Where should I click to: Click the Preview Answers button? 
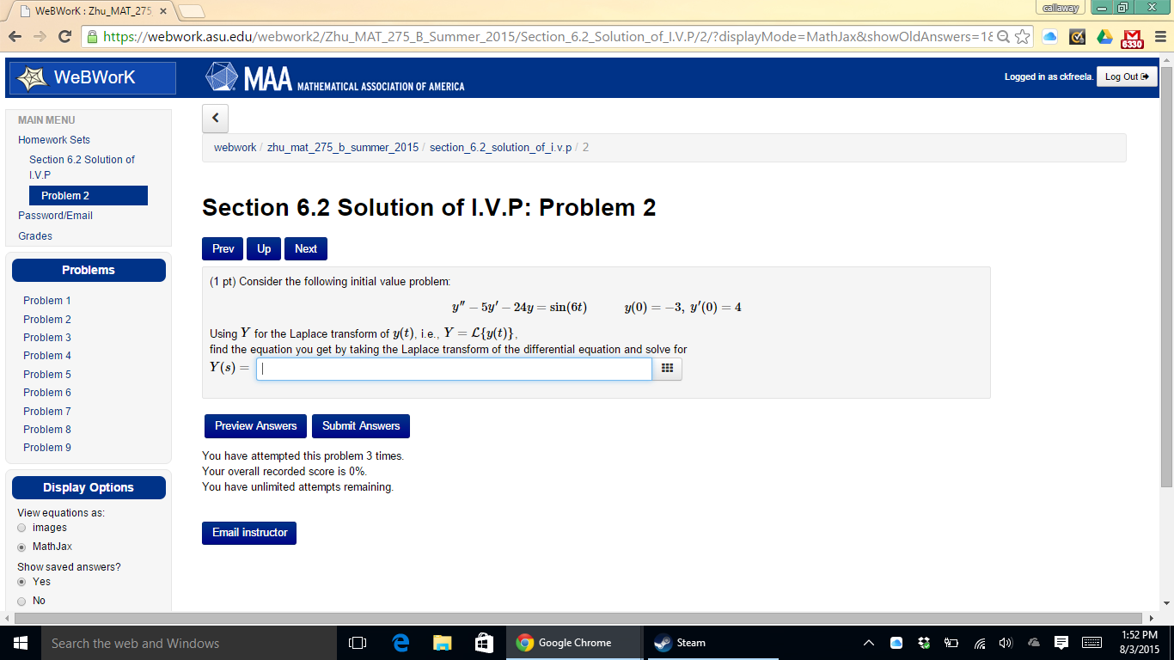click(255, 425)
